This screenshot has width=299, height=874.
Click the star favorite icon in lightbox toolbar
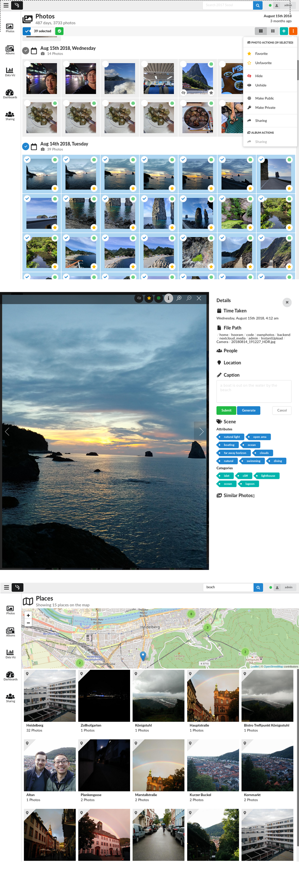[149, 298]
